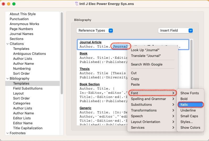Open Field Substitutions
209x141 pixels.
(x=28, y=88)
